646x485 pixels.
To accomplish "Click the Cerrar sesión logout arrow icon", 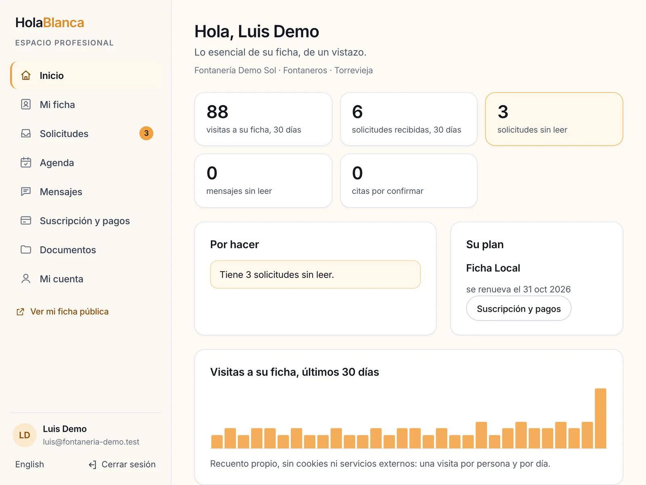I will (92, 465).
